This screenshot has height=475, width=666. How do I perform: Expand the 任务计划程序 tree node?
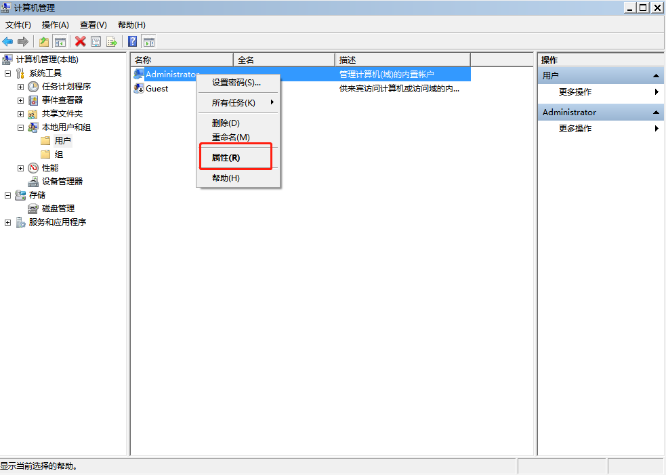[20, 87]
